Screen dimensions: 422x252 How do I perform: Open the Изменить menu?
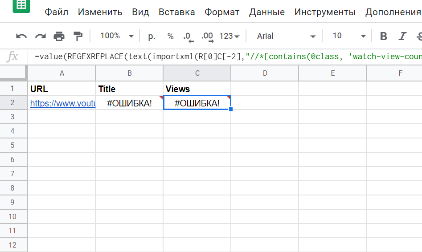click(100, 12)
